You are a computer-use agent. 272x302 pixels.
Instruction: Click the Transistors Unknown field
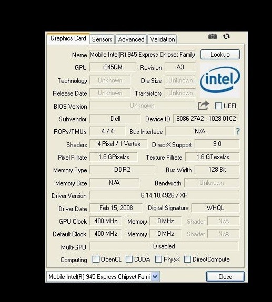pos(180,93)
